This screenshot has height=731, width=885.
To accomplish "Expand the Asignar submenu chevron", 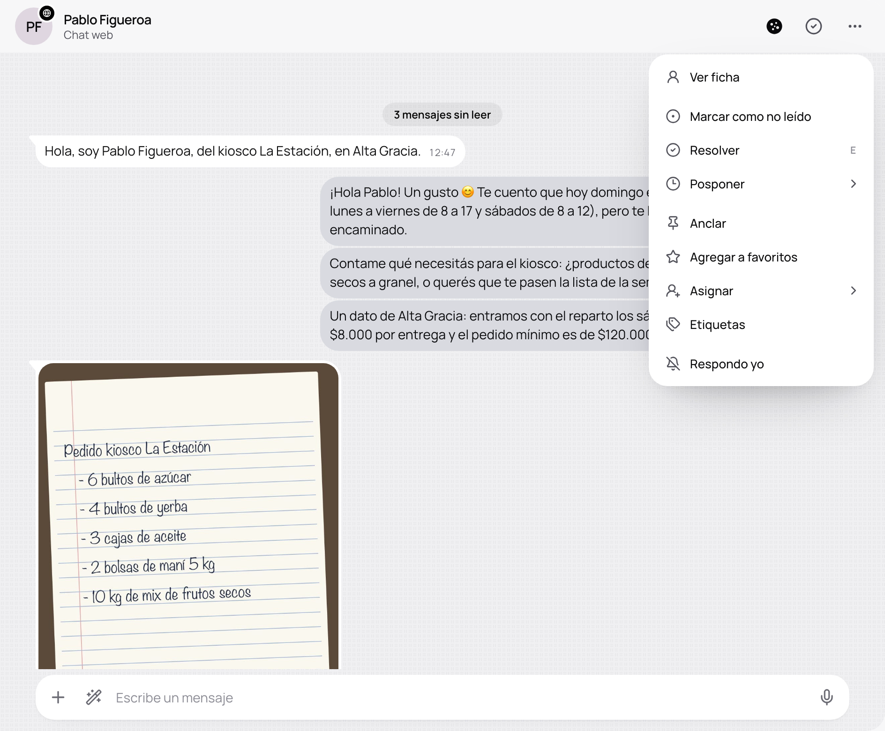I will (x=853, y=291).
